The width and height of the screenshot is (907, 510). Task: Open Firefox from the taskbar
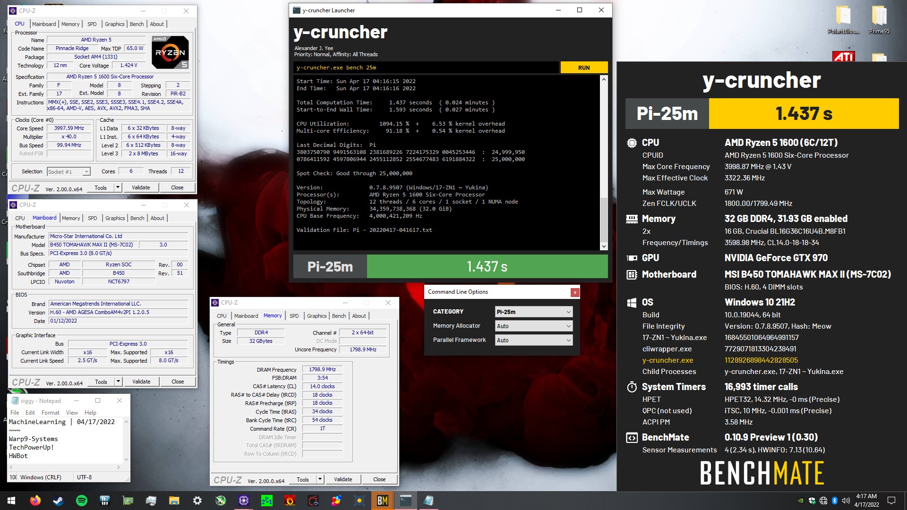(x=35, y=501)
